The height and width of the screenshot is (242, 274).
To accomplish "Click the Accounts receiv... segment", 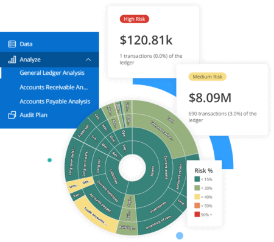I will pyautogui.click(x=179, y=175).
